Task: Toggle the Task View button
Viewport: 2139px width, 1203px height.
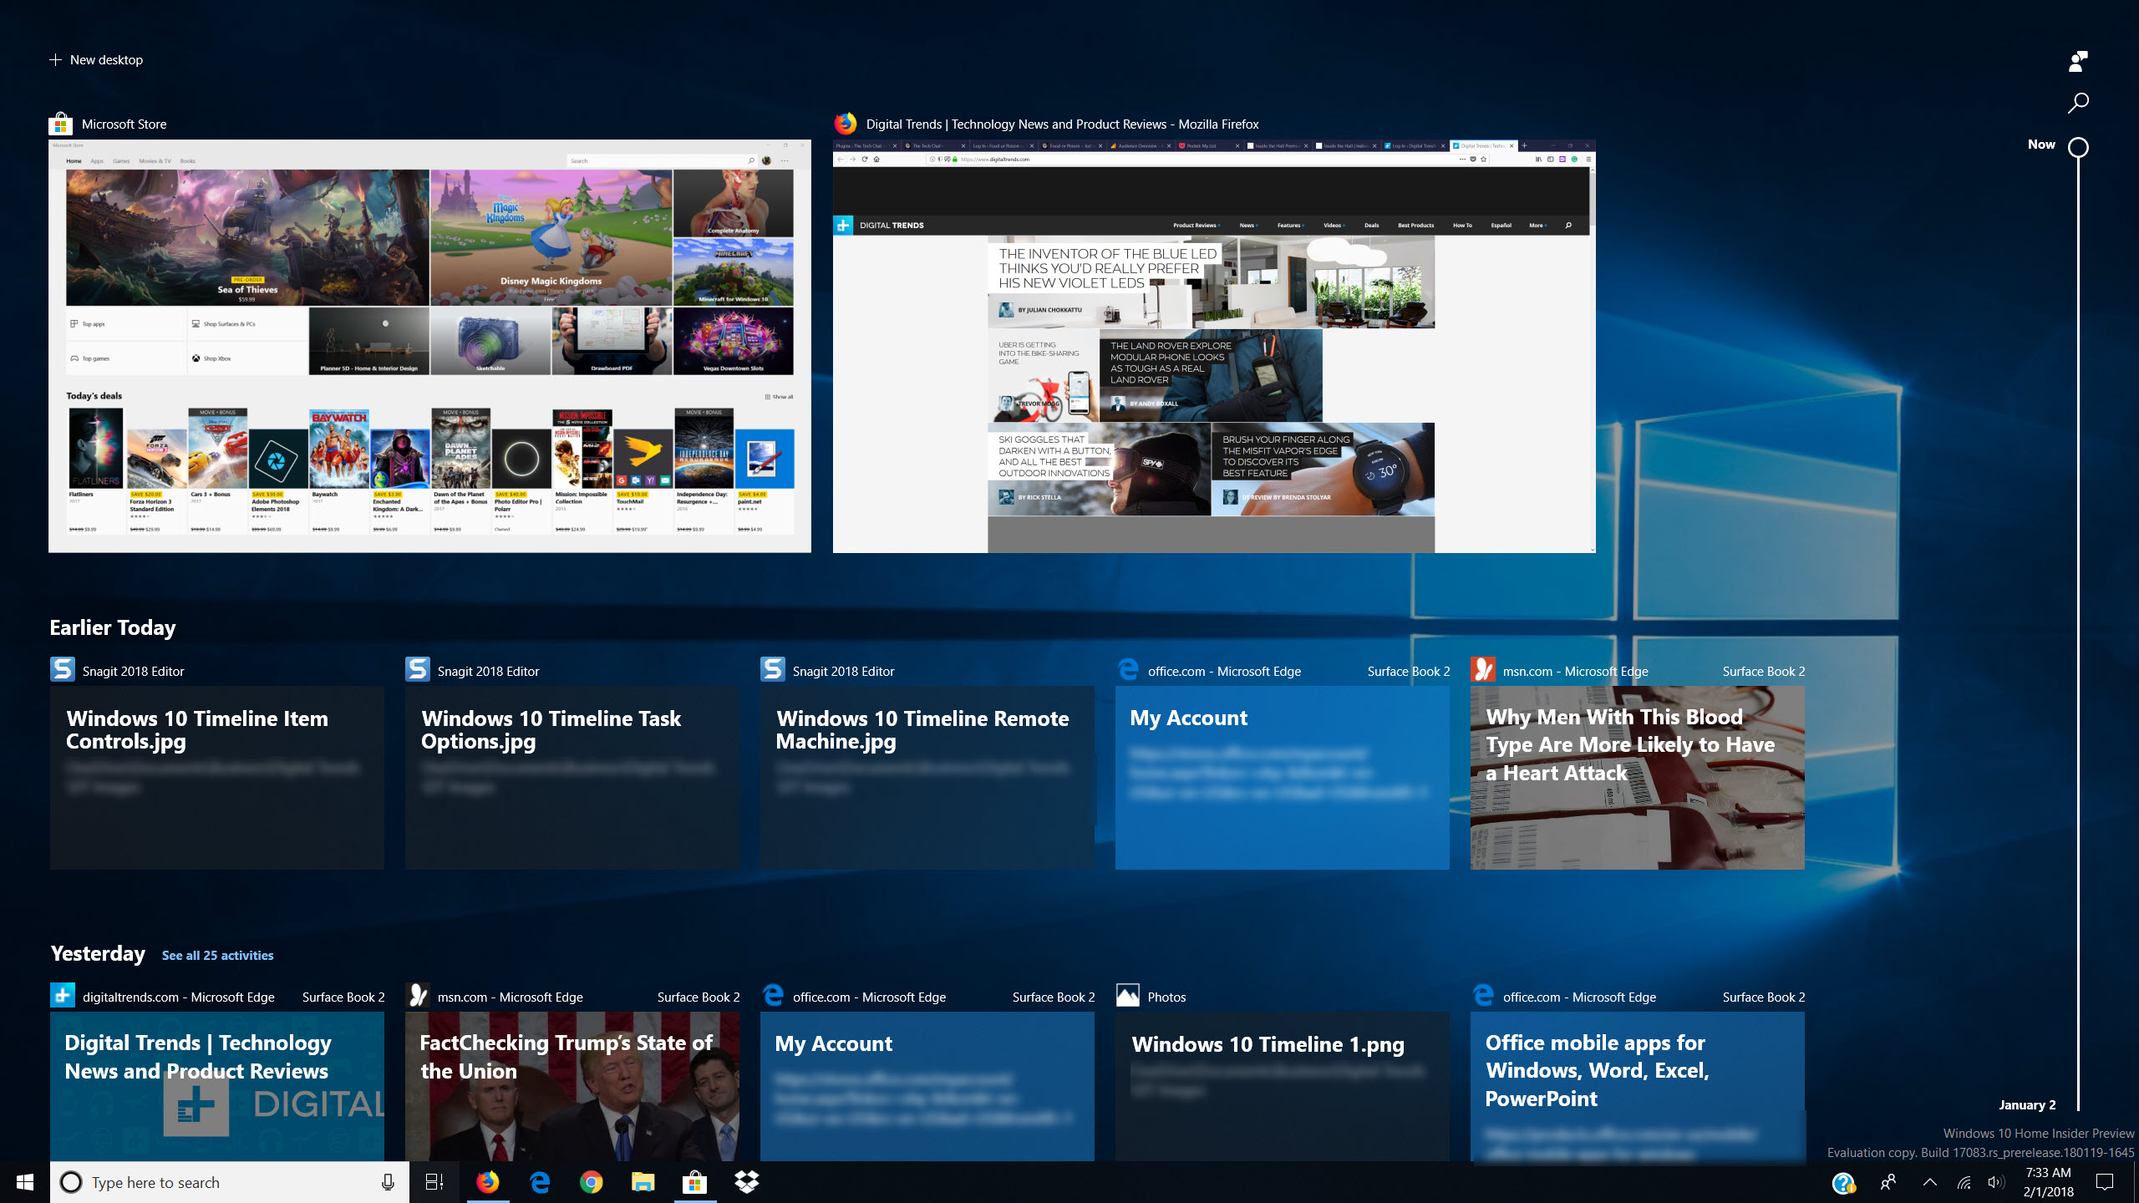Action: [x=434, y=1182]
